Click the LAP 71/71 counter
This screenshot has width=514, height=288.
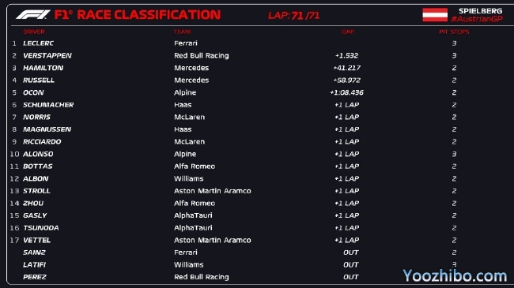(293, 15)
